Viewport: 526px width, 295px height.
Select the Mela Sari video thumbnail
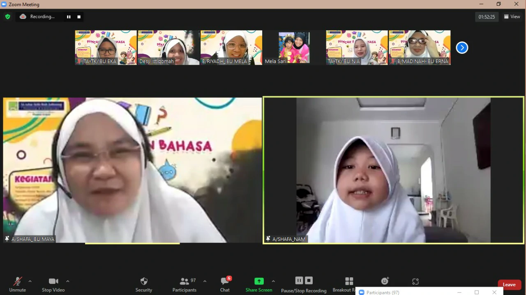tap(294, 48)
